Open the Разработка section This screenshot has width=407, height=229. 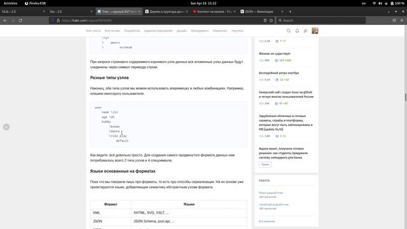[x=132, y=31]
